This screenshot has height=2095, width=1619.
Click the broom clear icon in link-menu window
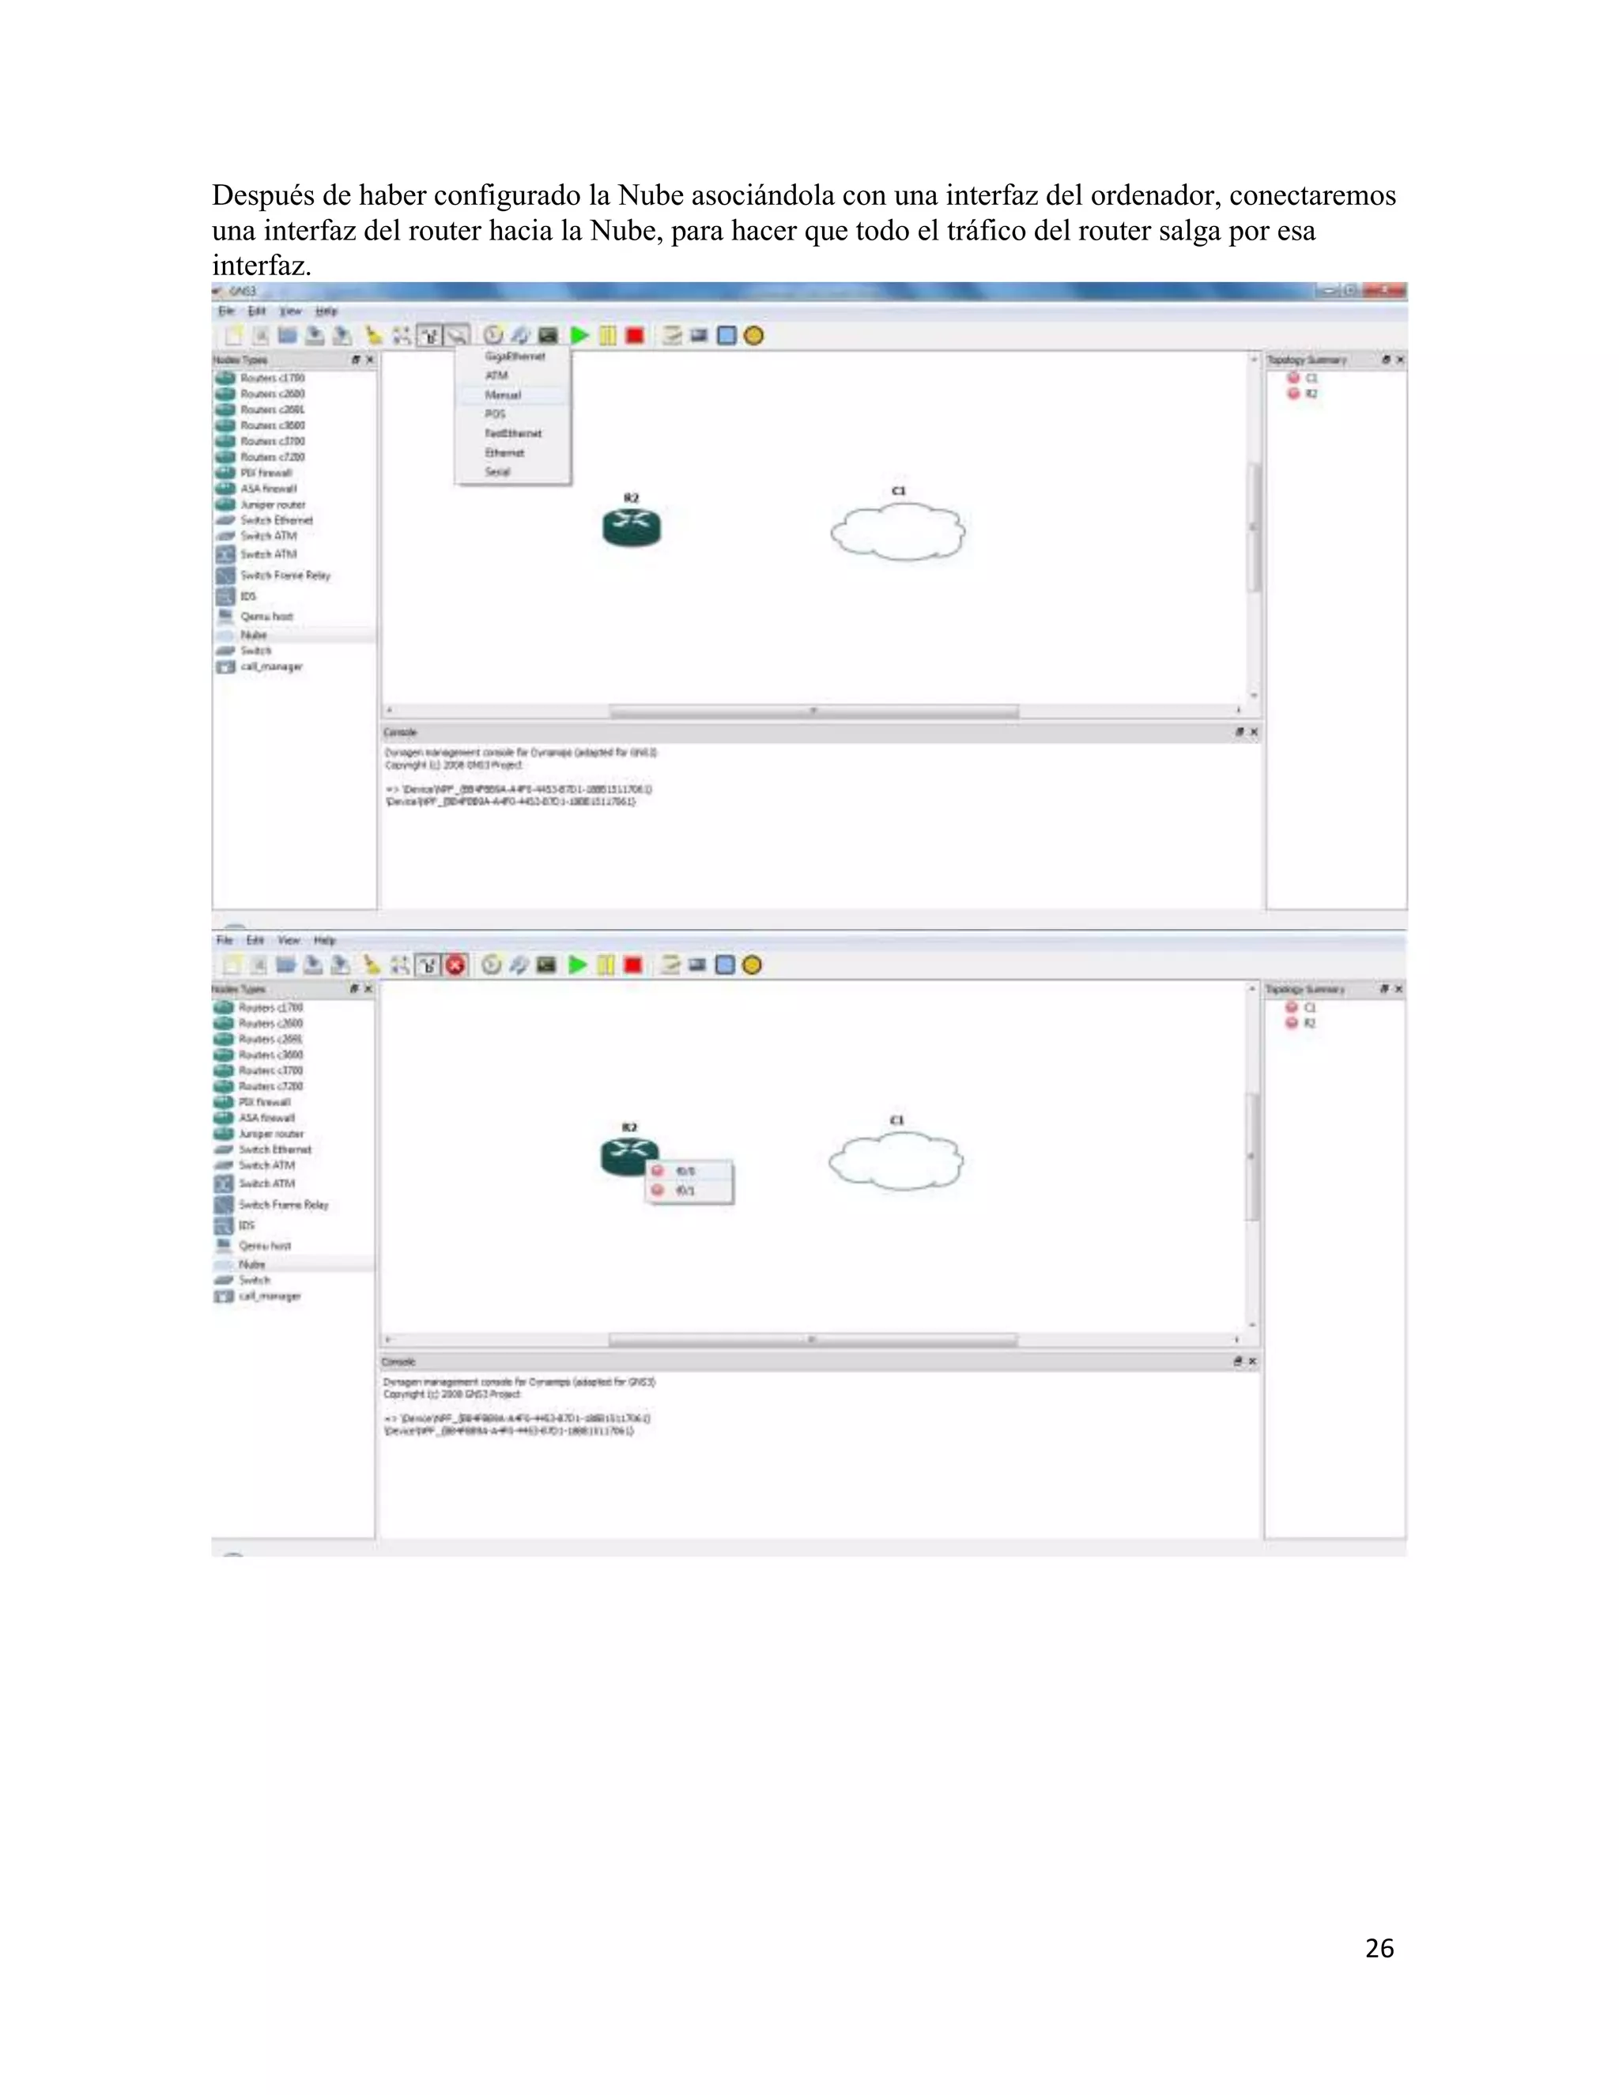pyautogui.click(x=373, y=336)
